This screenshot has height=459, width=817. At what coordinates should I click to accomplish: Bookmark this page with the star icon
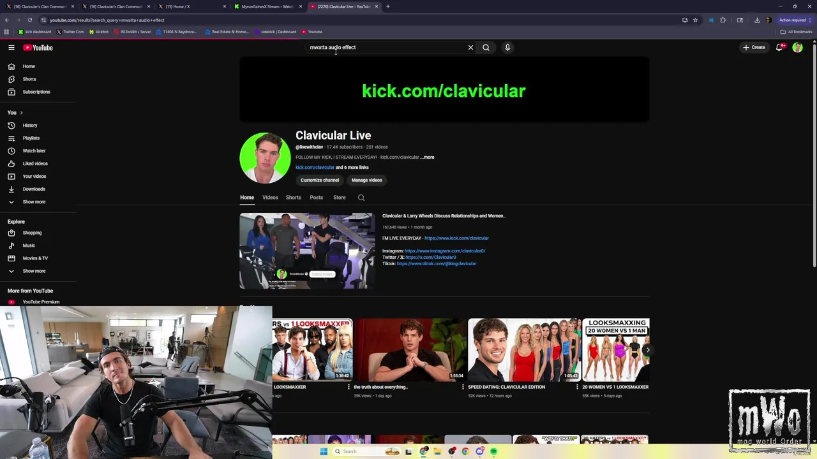point(695,20)
